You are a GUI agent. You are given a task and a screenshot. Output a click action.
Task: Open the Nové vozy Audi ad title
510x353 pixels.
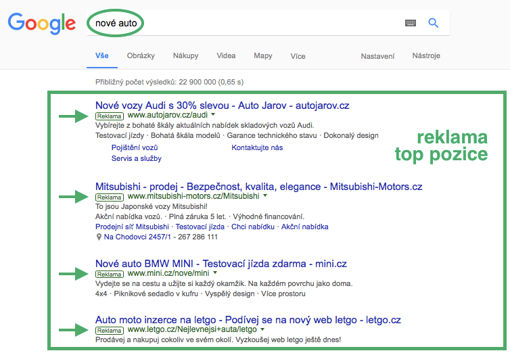[222, 105]
